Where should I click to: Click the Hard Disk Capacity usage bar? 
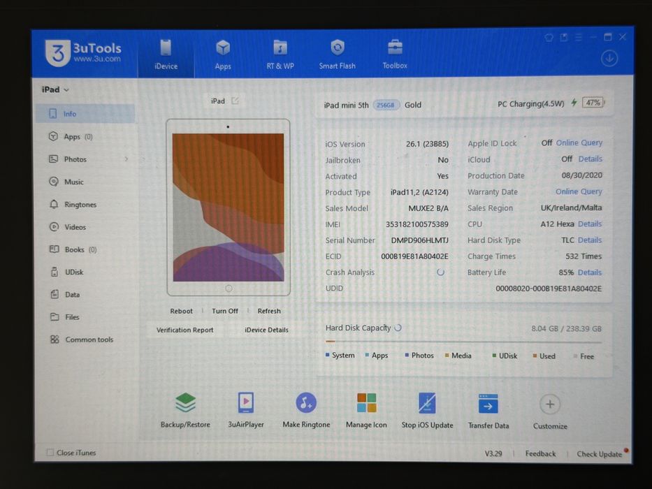point(463,342)
